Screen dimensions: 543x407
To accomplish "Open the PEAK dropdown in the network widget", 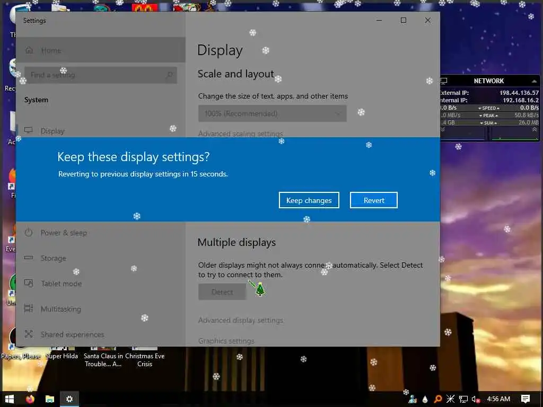I will (x=488, y=116).
